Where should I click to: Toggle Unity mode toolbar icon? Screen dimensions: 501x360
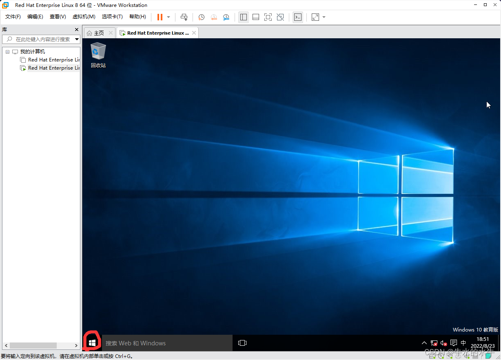280,17
